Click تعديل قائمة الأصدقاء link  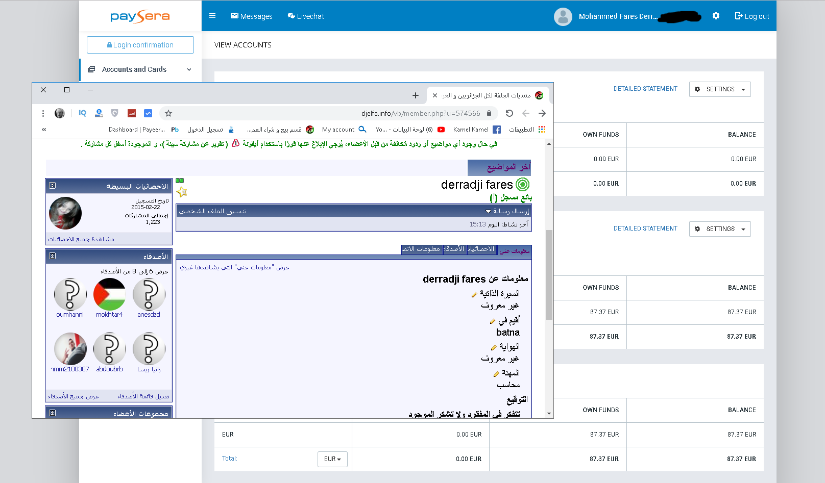[x=143, y=396]
